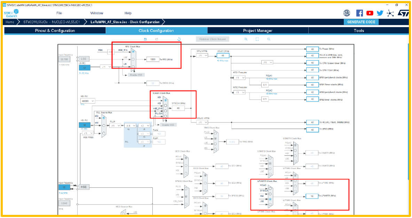Screen dimensions: 412x218
Task: Open the ST Facebook page icon
Action: click(359, 13)
